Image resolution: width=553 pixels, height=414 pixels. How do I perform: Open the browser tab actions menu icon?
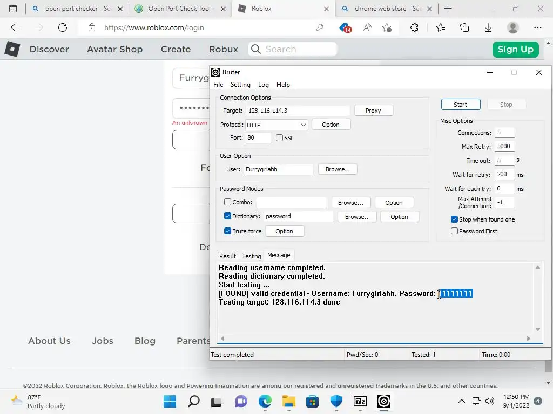13,9
